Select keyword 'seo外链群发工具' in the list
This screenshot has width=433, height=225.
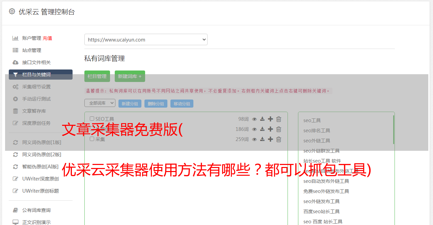click(x=322, y=151)
